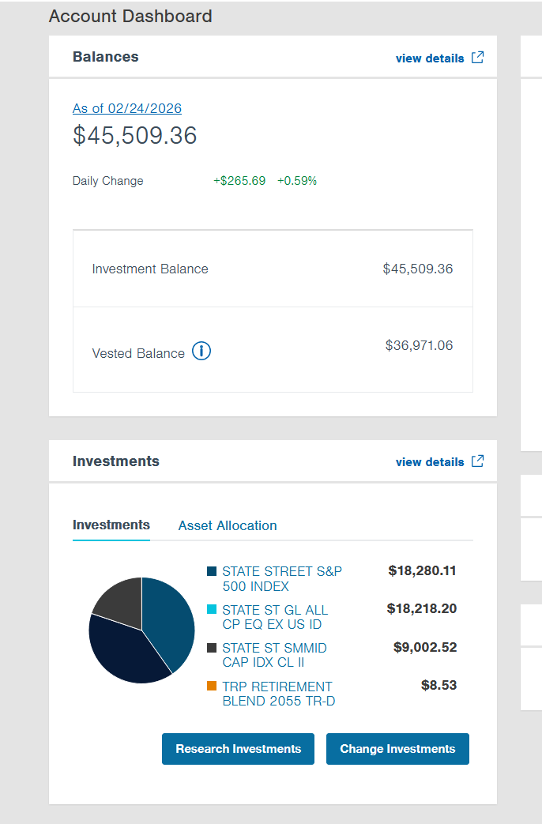Screen dimensions: 542x824
Task: Click the external link icon in Balances header
Action: pos(477,58)
